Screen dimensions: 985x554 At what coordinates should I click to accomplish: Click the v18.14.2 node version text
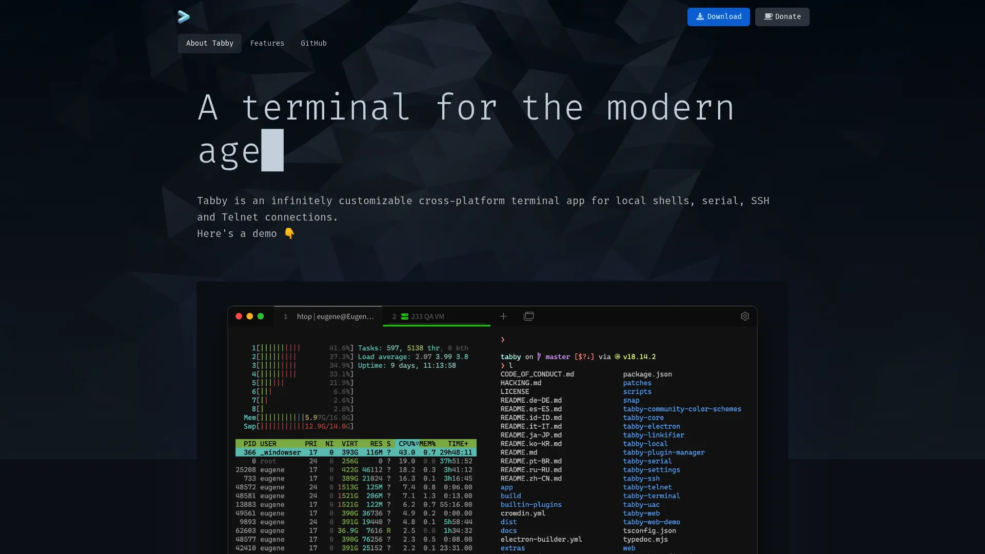(x=639, y=357)
